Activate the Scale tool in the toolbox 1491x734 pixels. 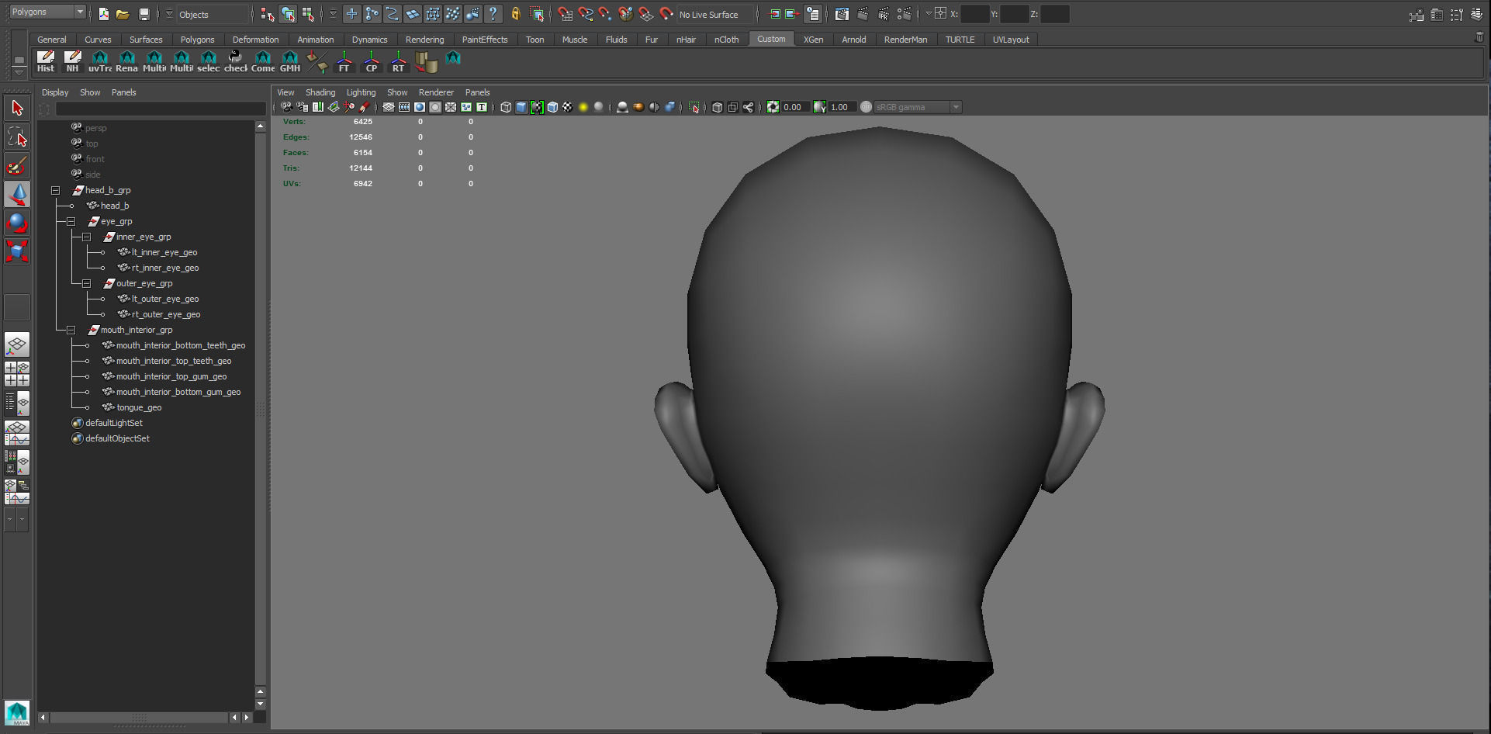pyautogui.click(x=17, y=251)
